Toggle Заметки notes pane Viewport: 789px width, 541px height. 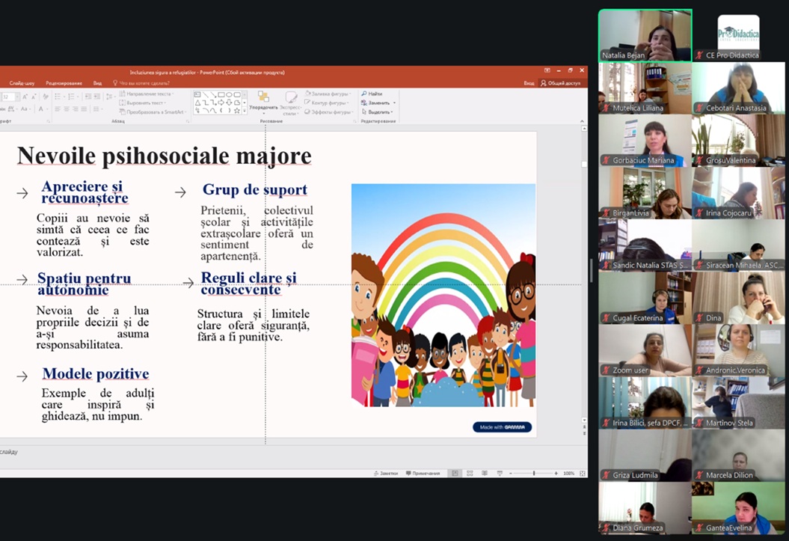387,474
